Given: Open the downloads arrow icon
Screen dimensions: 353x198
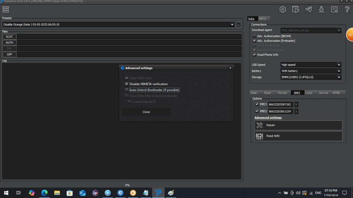Looking at the screenshot, I should pos(321,9).
